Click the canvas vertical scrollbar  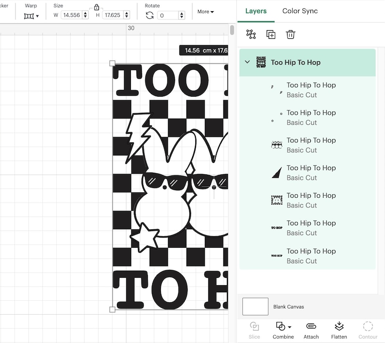click(232, 30)
